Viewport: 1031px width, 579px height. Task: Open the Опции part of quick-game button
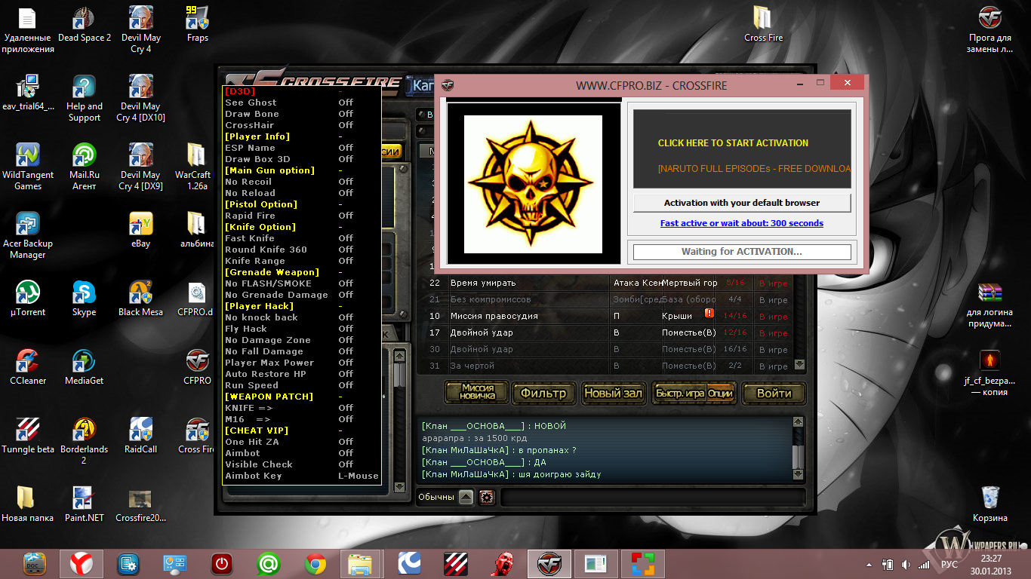click(720, 394)
